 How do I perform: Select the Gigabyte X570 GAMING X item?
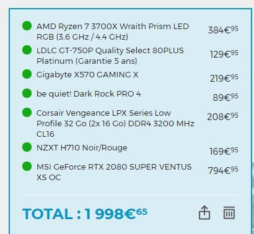[87, 75]
